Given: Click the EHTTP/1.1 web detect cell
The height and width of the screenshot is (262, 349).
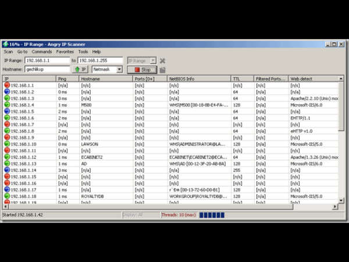Looking at the screenshot, I should coord(300,118).
